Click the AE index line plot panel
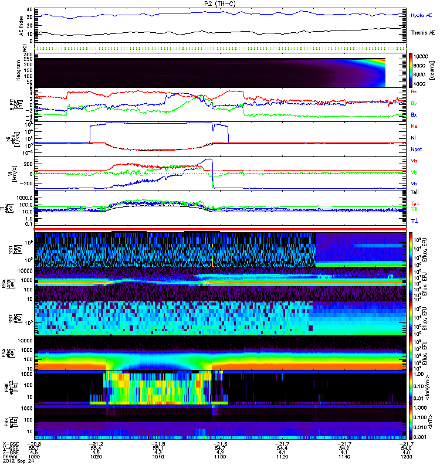The width and height of the screenshot is (440, 469). coord(220,25)
